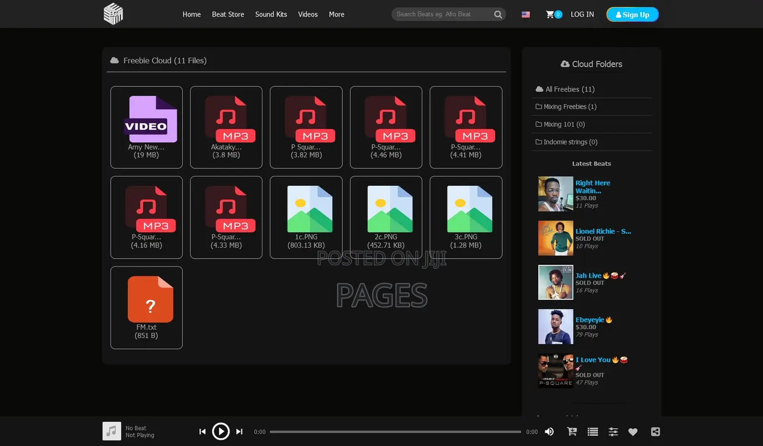This screenshot has width=763, height=446.
Task: Click the Latest Beats heading
Action: (x=592, y=163)
